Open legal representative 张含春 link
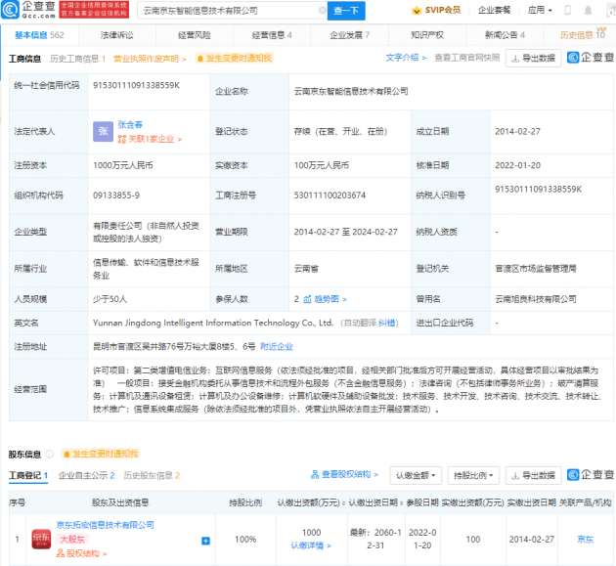The width and height of the screenshot is (616, 566). [130, 124]
